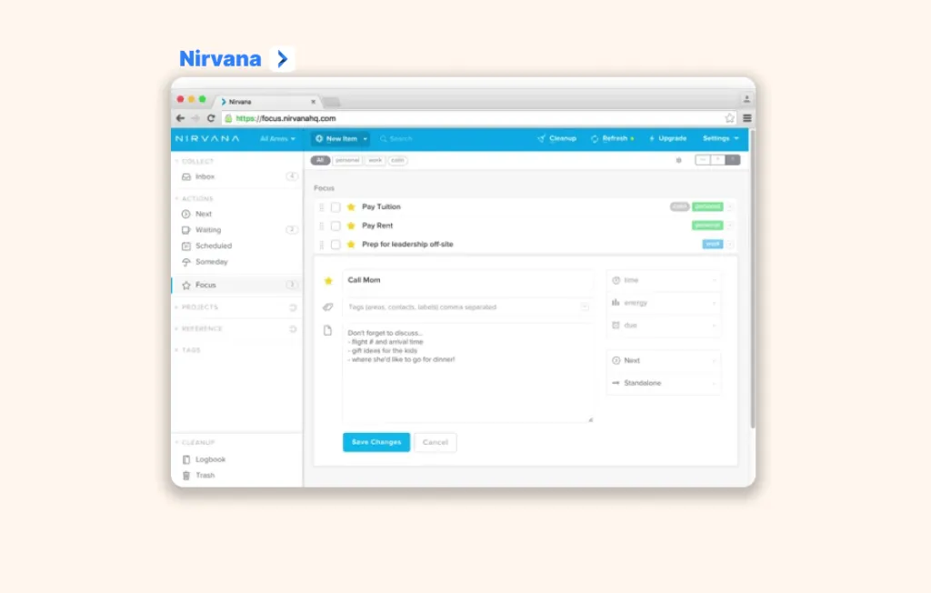Image resolution: width=931 pixels, height=593 pixels.
Task: View the Scheduled items icon
Action: coord(188,246)
